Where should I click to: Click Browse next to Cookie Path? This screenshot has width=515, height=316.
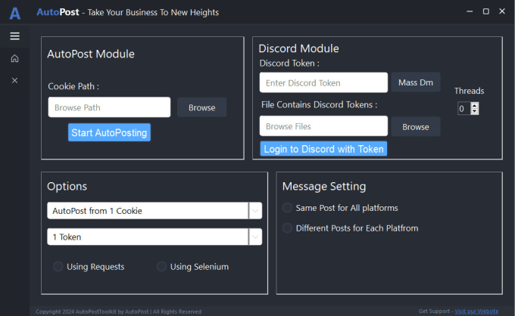coord(201,107)
